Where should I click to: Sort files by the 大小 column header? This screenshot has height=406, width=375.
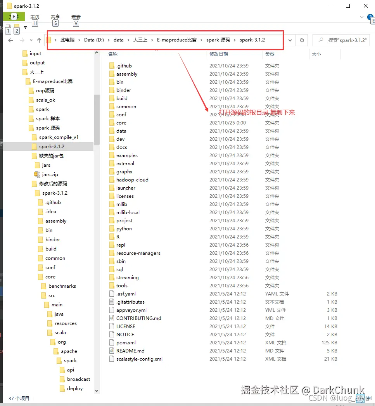(x=316, y=54)
